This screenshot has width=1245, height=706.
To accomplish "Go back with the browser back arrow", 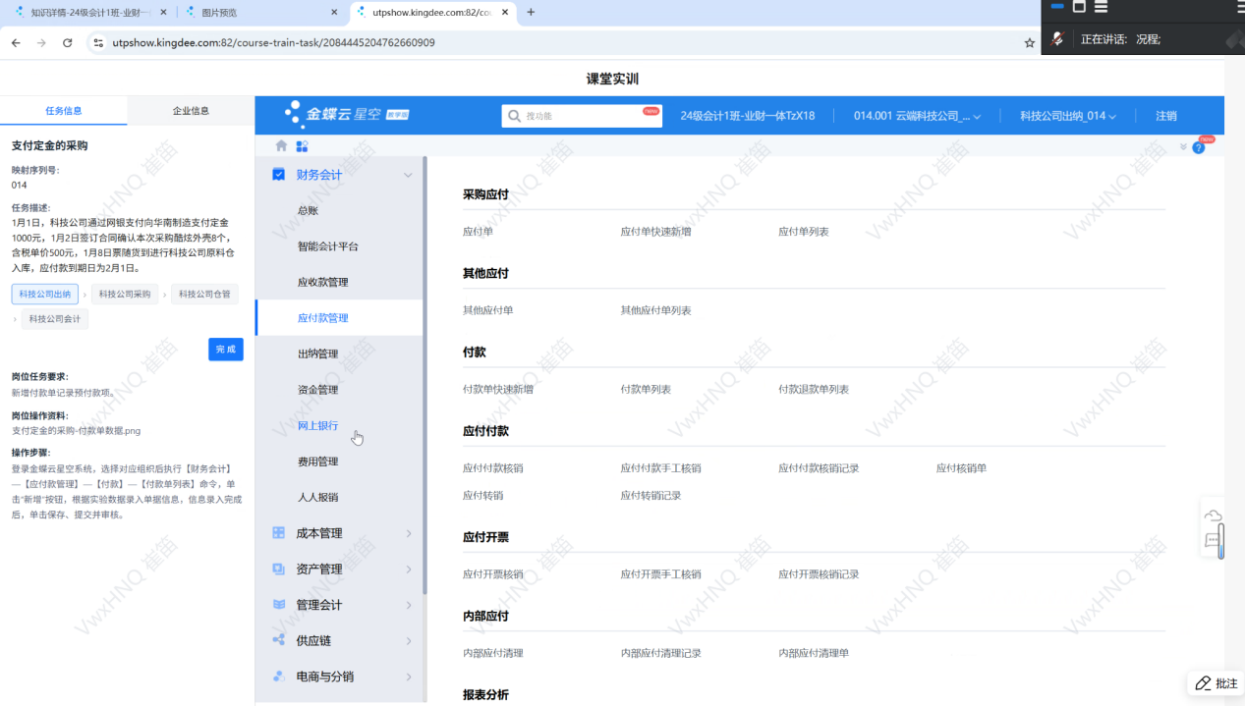I will (x=16, y=43).
